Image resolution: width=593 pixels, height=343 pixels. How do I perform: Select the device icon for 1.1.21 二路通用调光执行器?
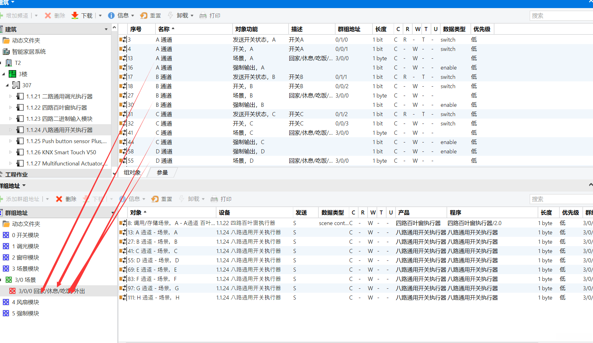pos(20,97)
